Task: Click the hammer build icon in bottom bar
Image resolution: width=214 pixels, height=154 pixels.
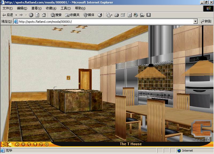Action: 29,144
